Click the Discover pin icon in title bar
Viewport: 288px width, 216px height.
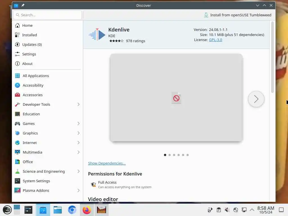tap(23, 6)
